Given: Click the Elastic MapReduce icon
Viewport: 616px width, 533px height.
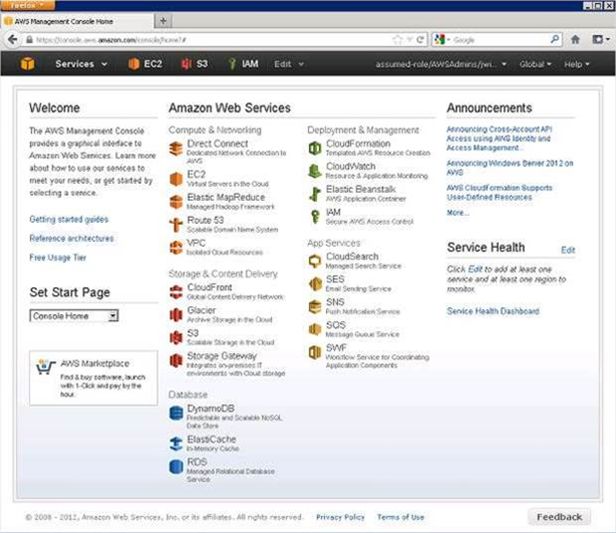Looking at the screenshot, I should (176, 202).
